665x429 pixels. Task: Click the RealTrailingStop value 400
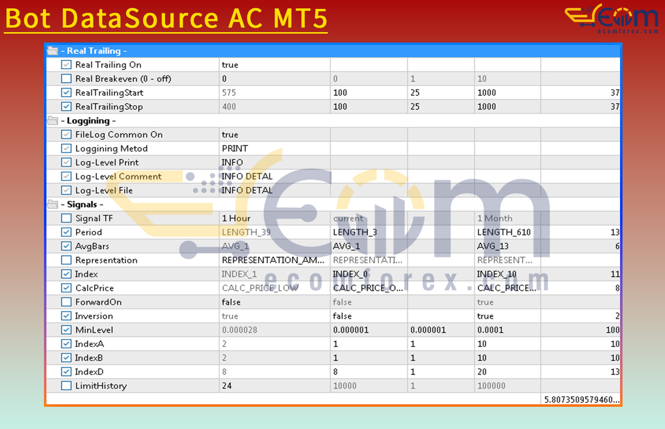click(275, 106)
